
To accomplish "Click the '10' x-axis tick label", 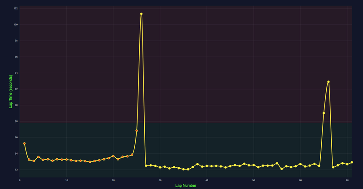I will point(66,180).
